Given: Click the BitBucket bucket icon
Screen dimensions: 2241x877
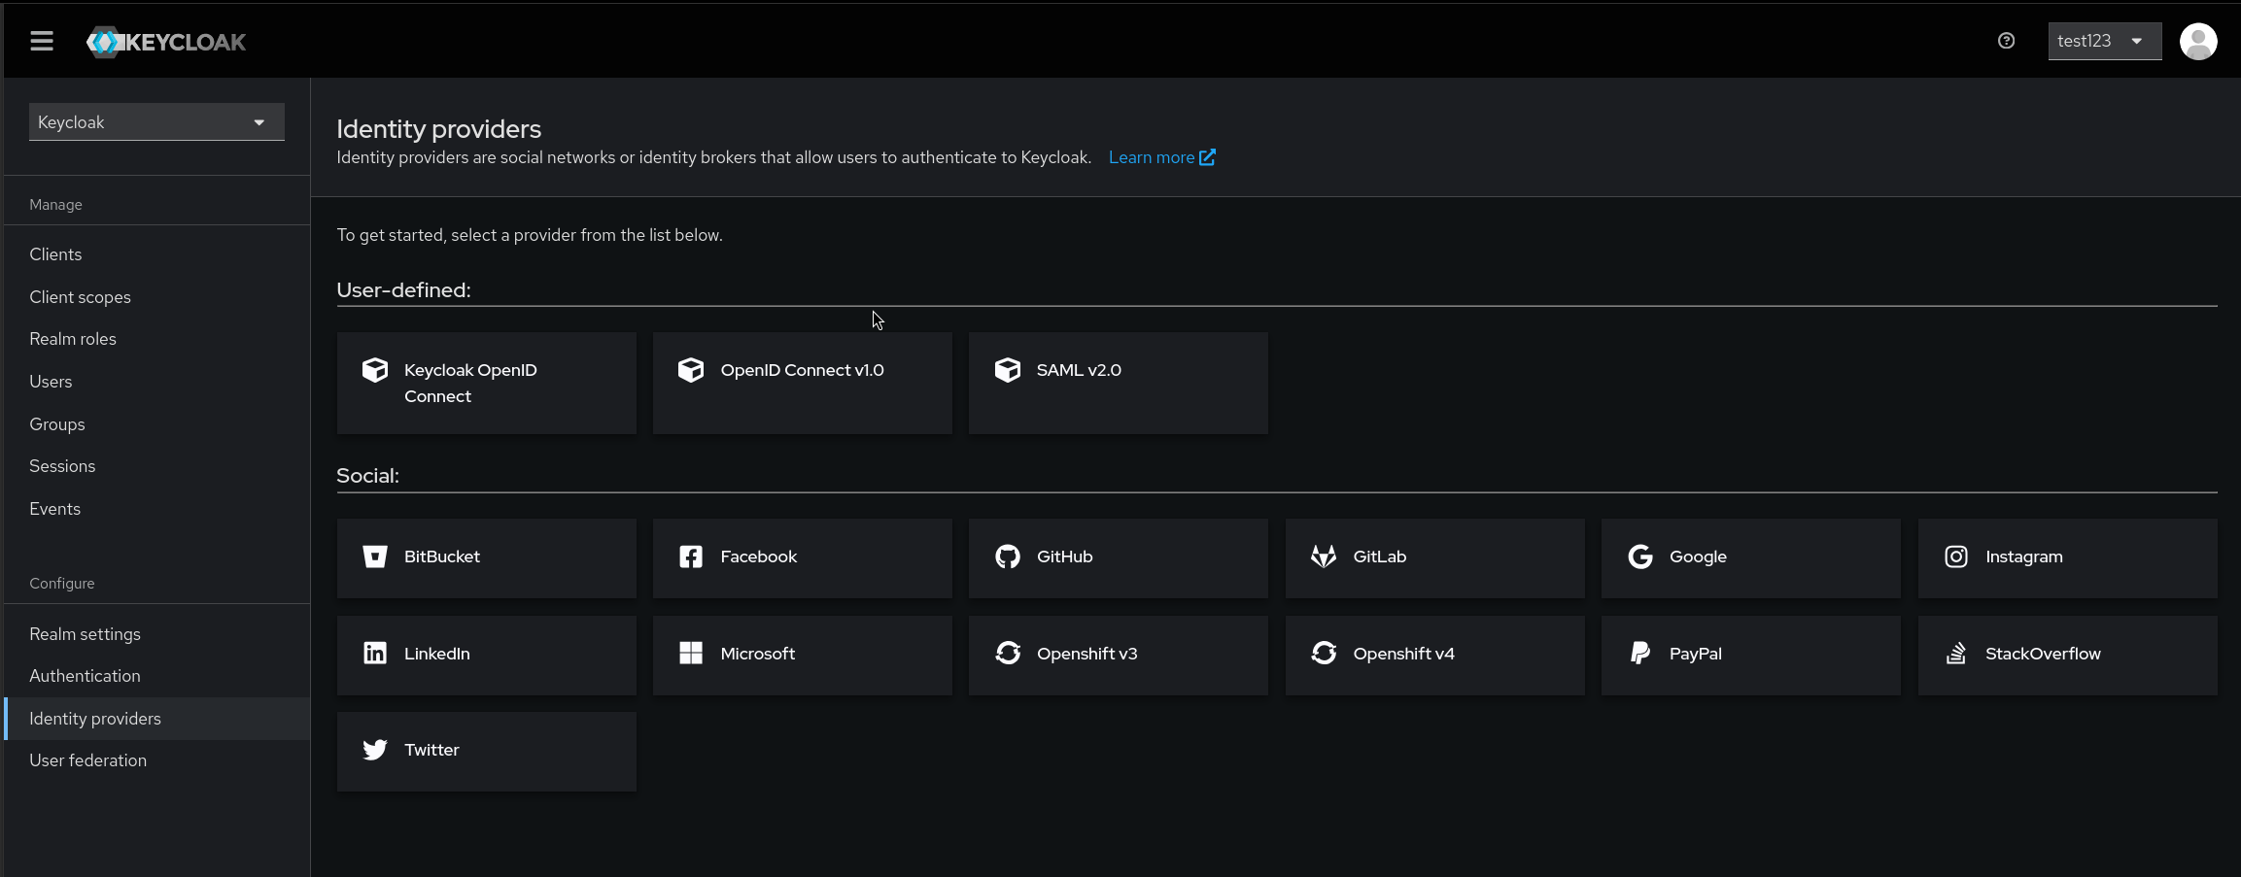Looking at the screenshot, I should coord(375,557).
